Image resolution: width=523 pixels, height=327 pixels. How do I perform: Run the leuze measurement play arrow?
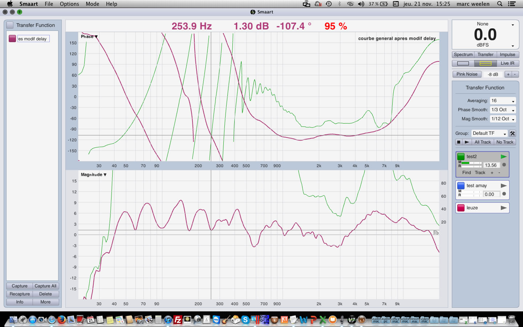pyautogui.click(x=503, y=208)
